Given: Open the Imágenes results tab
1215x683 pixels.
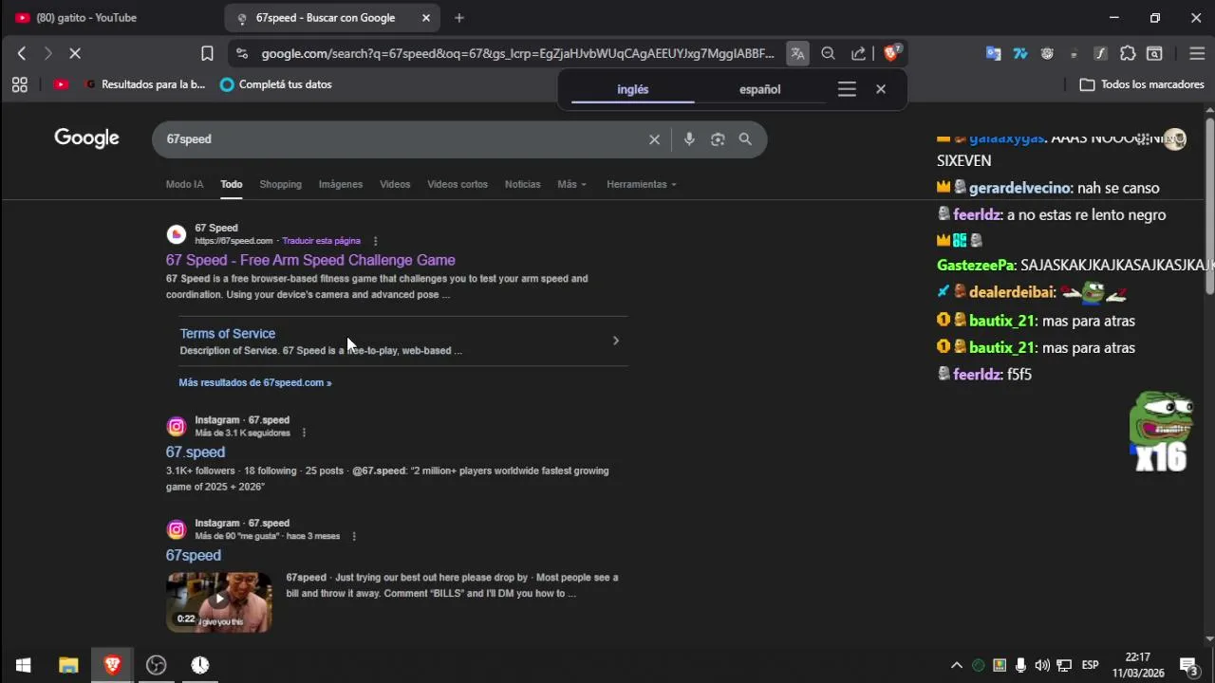Looking at the screenshot, I should tap(341, 184).
